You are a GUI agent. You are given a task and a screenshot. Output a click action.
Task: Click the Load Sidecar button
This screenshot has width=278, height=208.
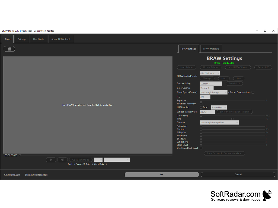(187, 67)
